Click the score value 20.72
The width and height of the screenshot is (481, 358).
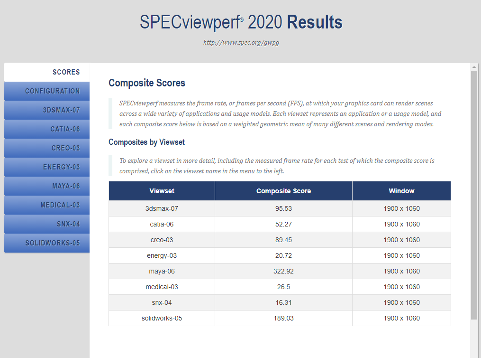tap(283, 255)
